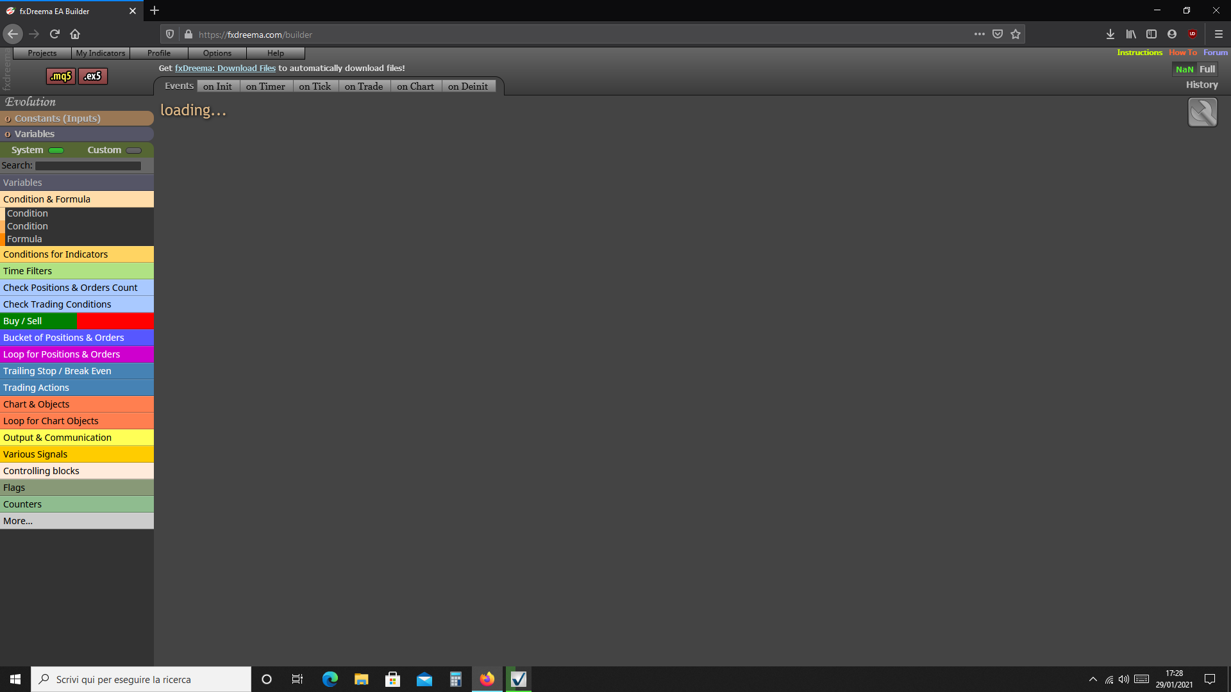Open page actions ellipsis menu
Viewport: 1231px width, 692px height.
(x=980, y=35)
